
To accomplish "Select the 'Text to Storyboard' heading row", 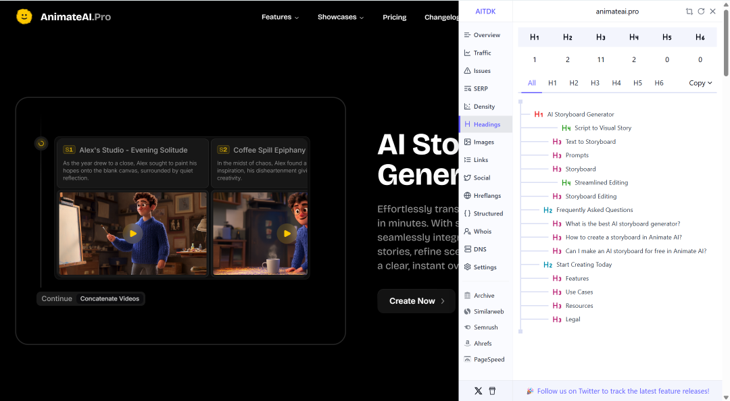I will [x=584, y=141].
